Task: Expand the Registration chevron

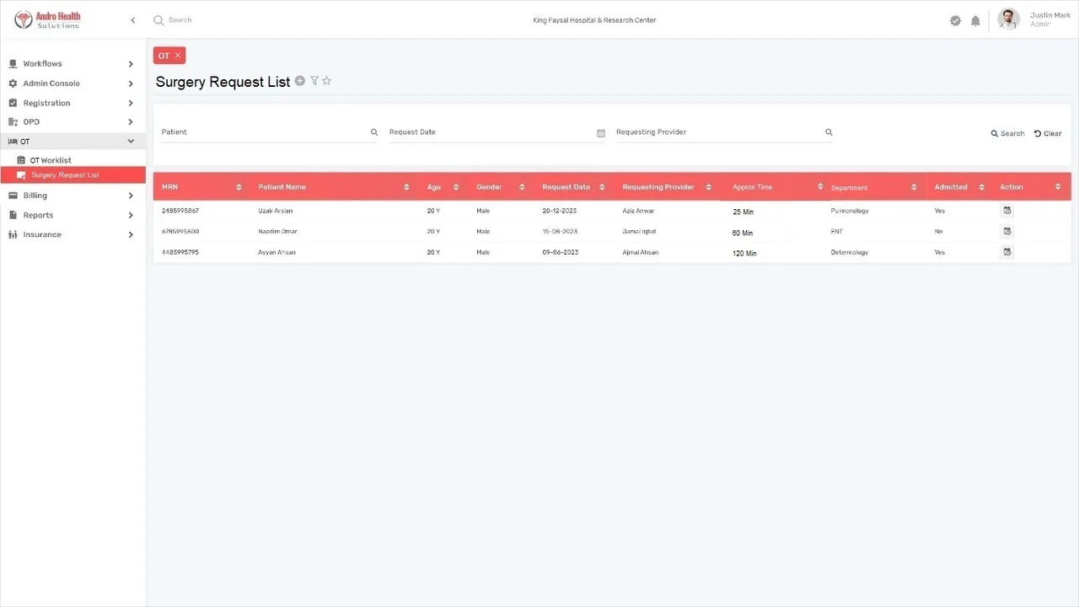Action: click(x=131, y=103)
